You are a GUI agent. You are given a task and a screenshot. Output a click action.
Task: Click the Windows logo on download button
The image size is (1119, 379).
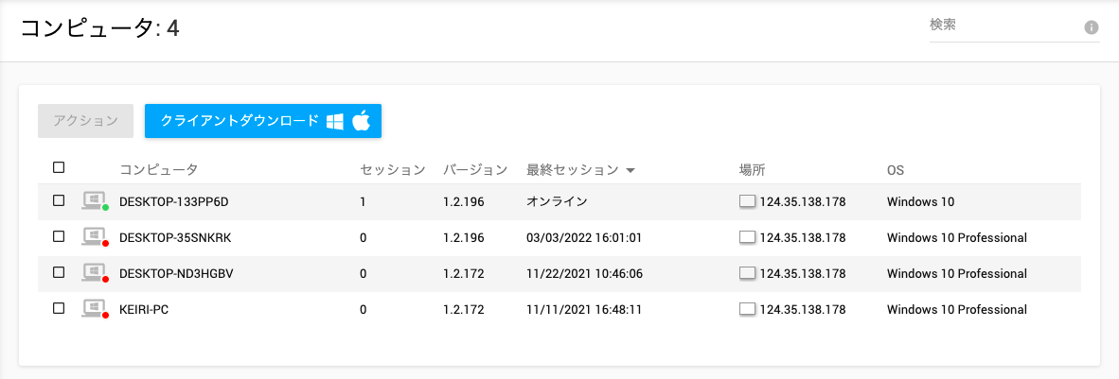tap(335, 121)
